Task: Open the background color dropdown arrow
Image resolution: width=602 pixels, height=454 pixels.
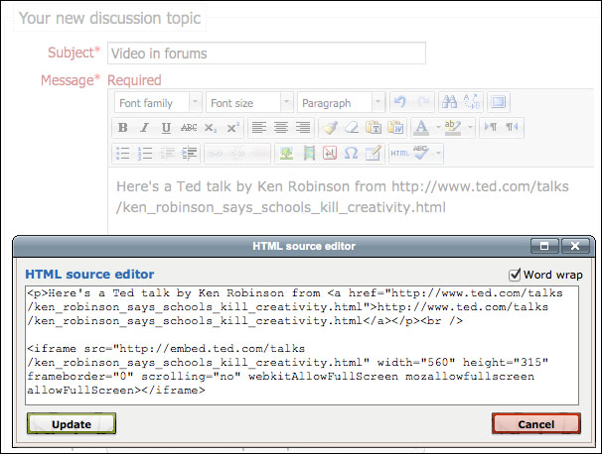Action: (470, 128)
